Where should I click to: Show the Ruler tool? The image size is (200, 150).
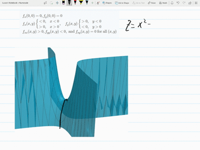click(x=152, y=3)
